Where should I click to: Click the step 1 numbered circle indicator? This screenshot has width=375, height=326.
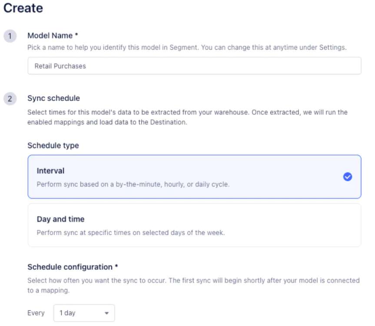[10, 36]
